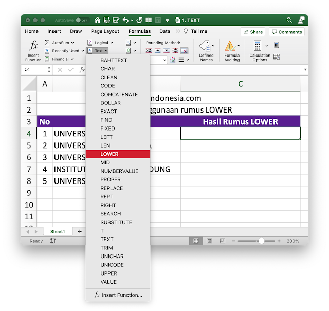
Task: Click the Redo circular arrow icon
Action: click(139, 20)
